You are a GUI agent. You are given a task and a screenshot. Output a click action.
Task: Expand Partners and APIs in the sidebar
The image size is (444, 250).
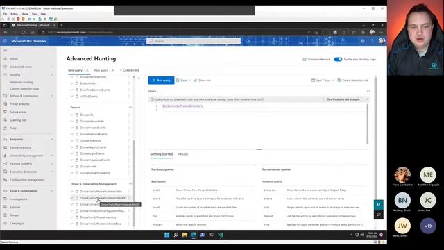52,164
